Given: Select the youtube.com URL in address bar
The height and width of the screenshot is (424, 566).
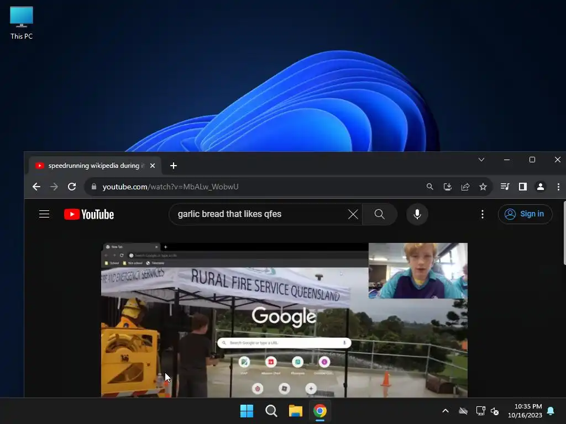Looking at the screenshot, I should [x=170, y=187].
